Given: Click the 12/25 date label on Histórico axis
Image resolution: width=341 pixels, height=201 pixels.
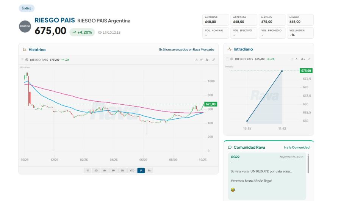Looking at the screenshot, I should tap(54, 160).
